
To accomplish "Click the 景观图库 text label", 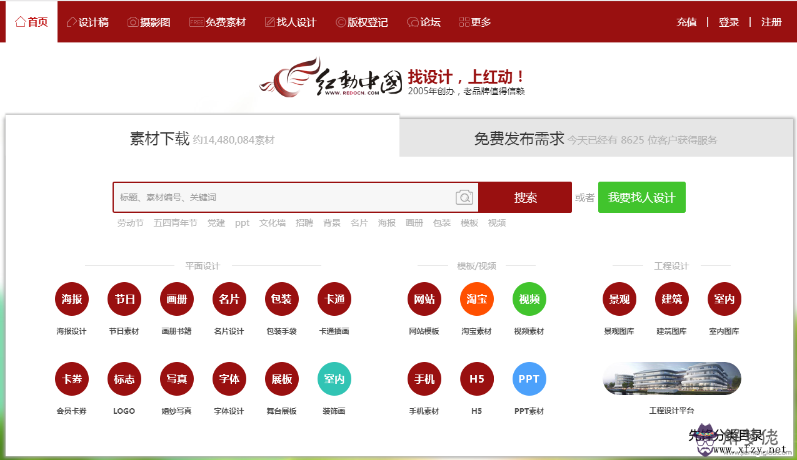I will tap(619, 331).
